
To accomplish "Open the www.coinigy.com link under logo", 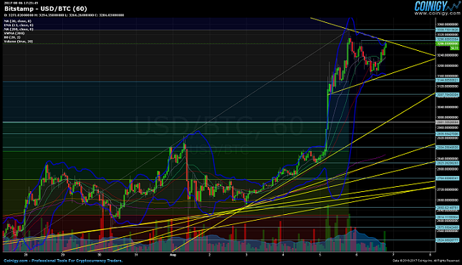I will [x=437, y=13].
